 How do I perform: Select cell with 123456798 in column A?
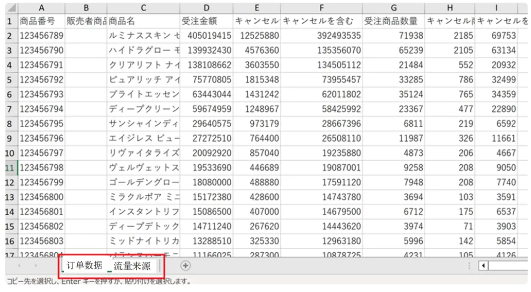(x=41, y=168)
